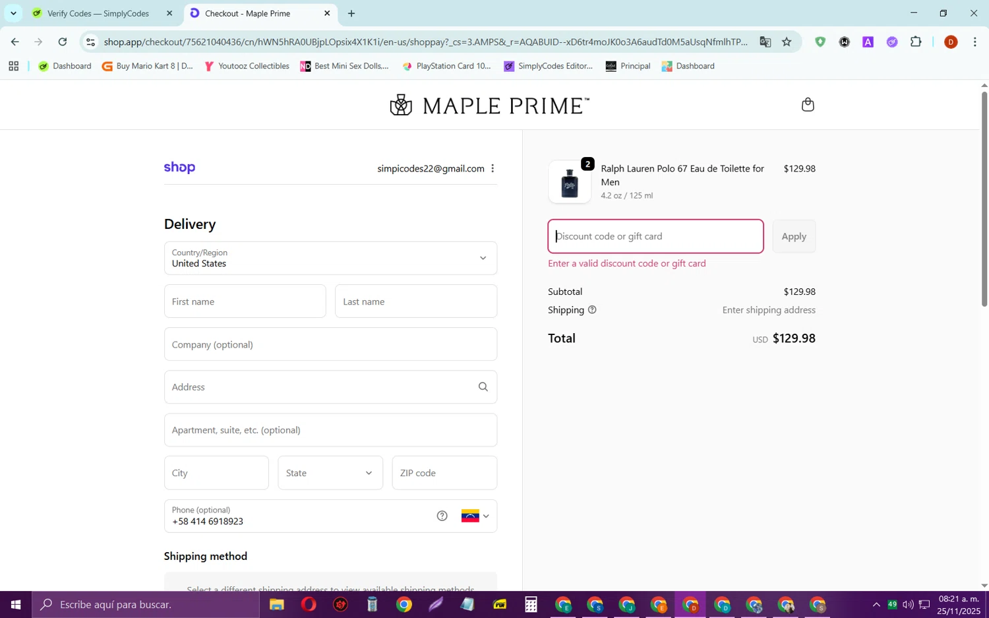Click the Address field
The image size is (989, 618).
[330, 387]
